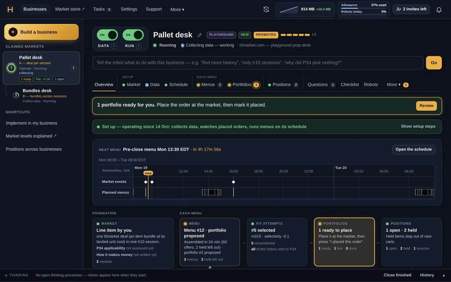Screen dimensions: 451x282
Task: Click Open the schedule button
Action: click(x=414, y=149)
